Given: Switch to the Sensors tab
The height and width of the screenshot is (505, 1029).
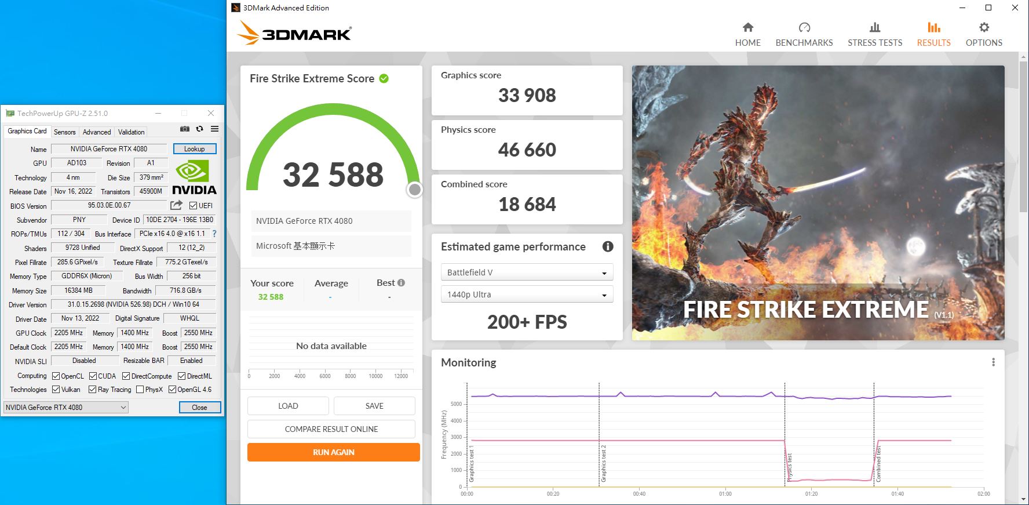Looking at the screenshot, I should pyautogui.click(x=64, y=132).
